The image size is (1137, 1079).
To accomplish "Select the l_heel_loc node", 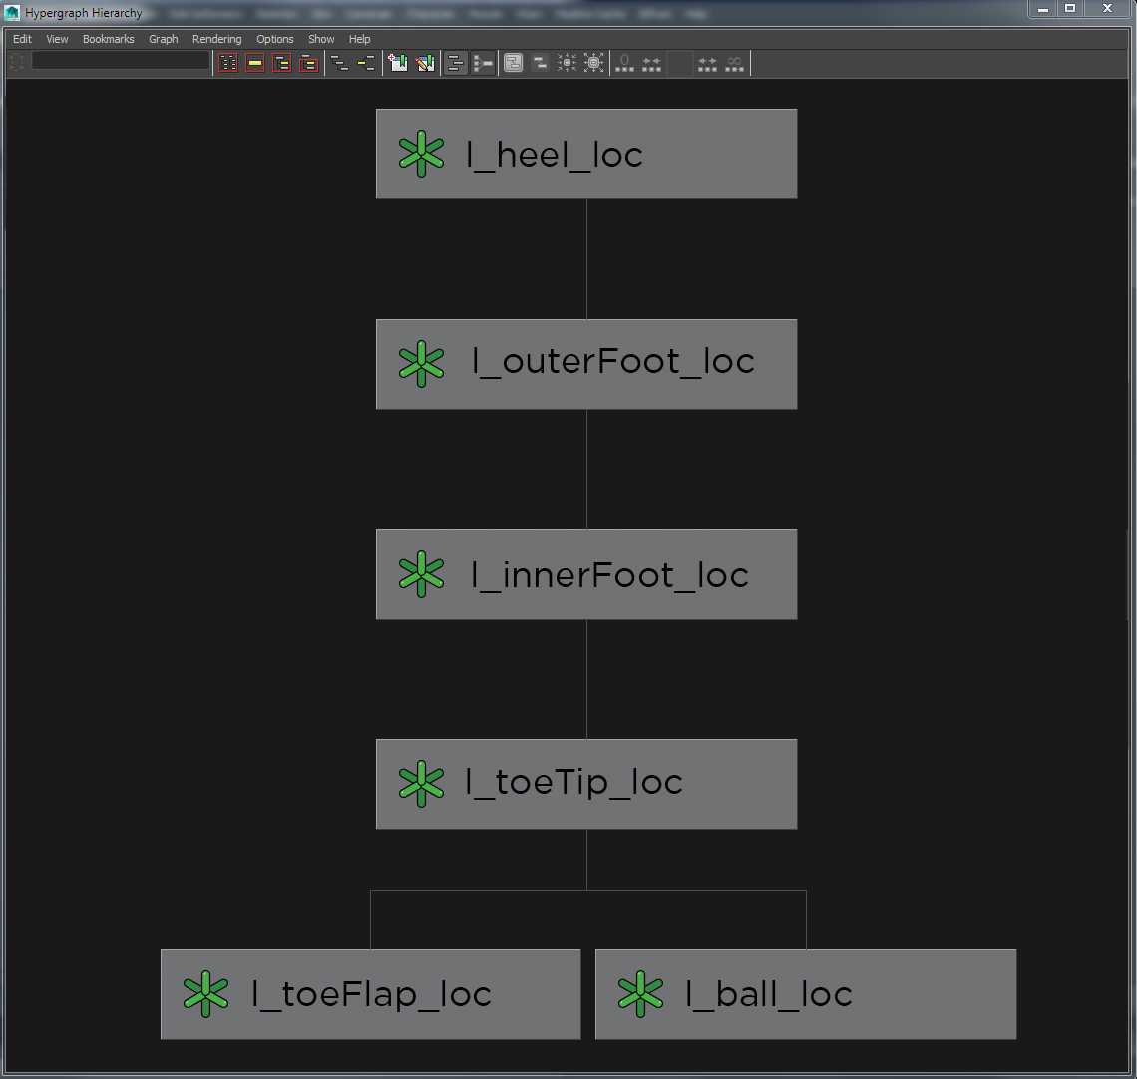I will 586,154.
